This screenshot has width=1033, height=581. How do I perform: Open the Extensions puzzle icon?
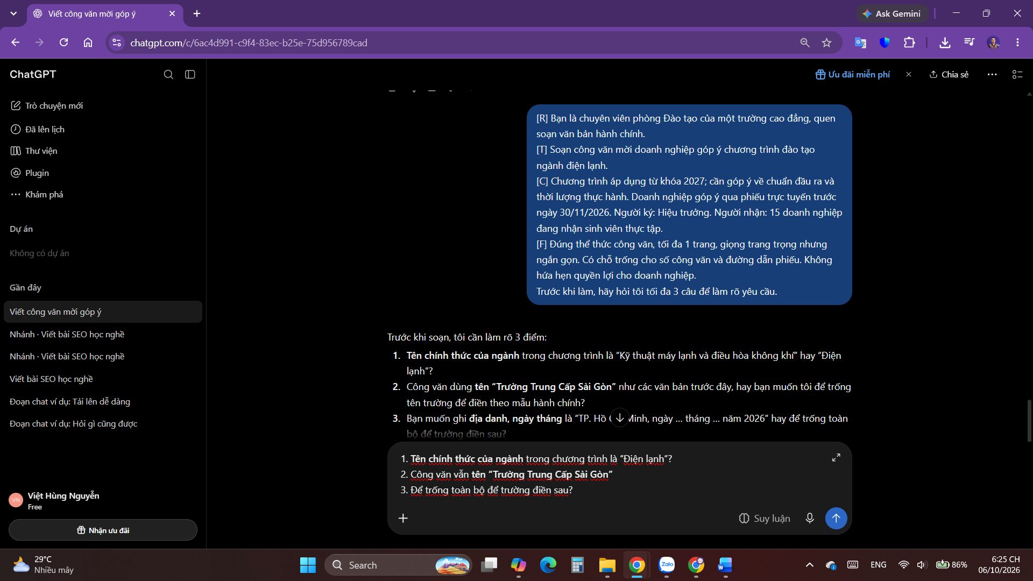point(909,42)
